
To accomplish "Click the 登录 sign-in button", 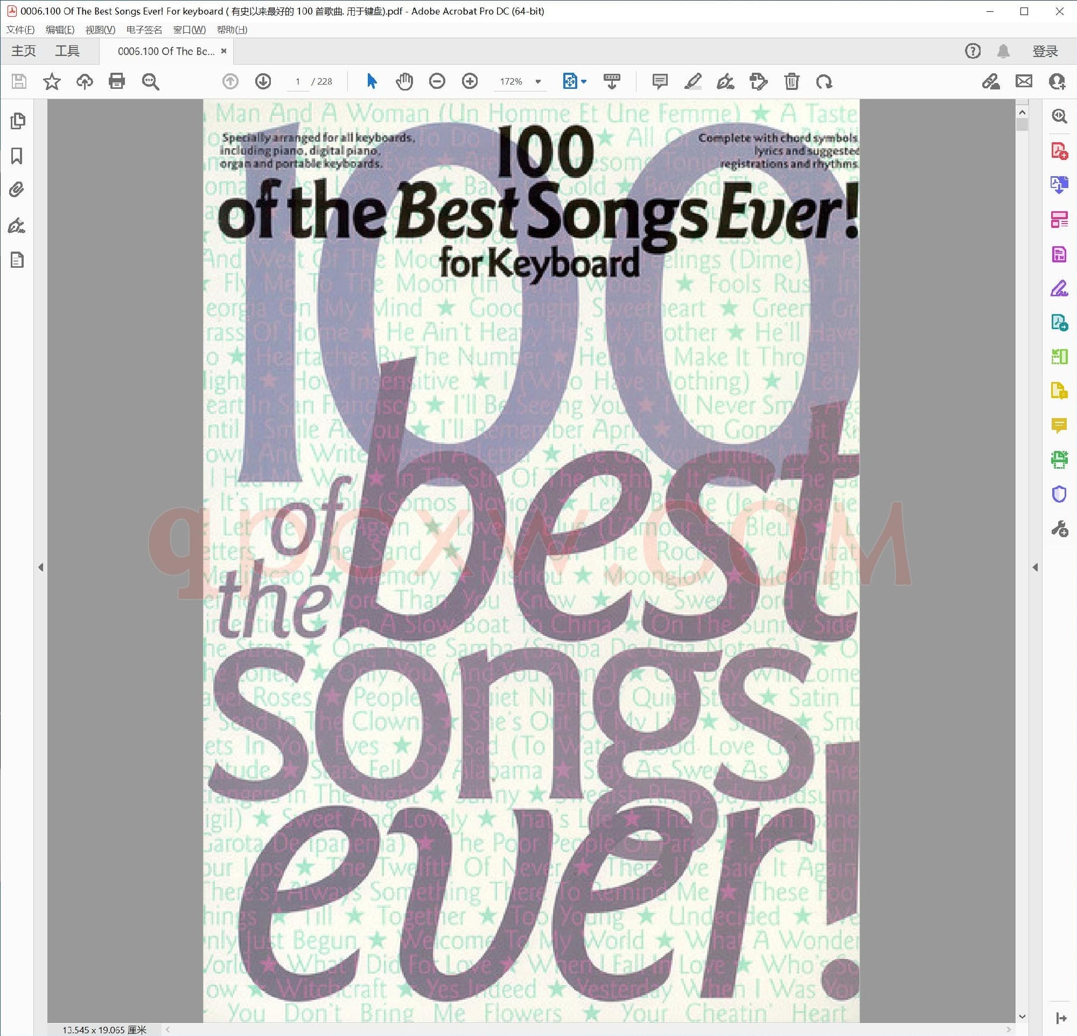I will point(1046,51).
